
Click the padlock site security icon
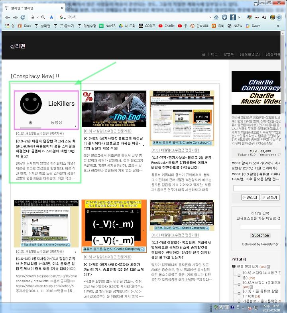(x=33, y=17)
